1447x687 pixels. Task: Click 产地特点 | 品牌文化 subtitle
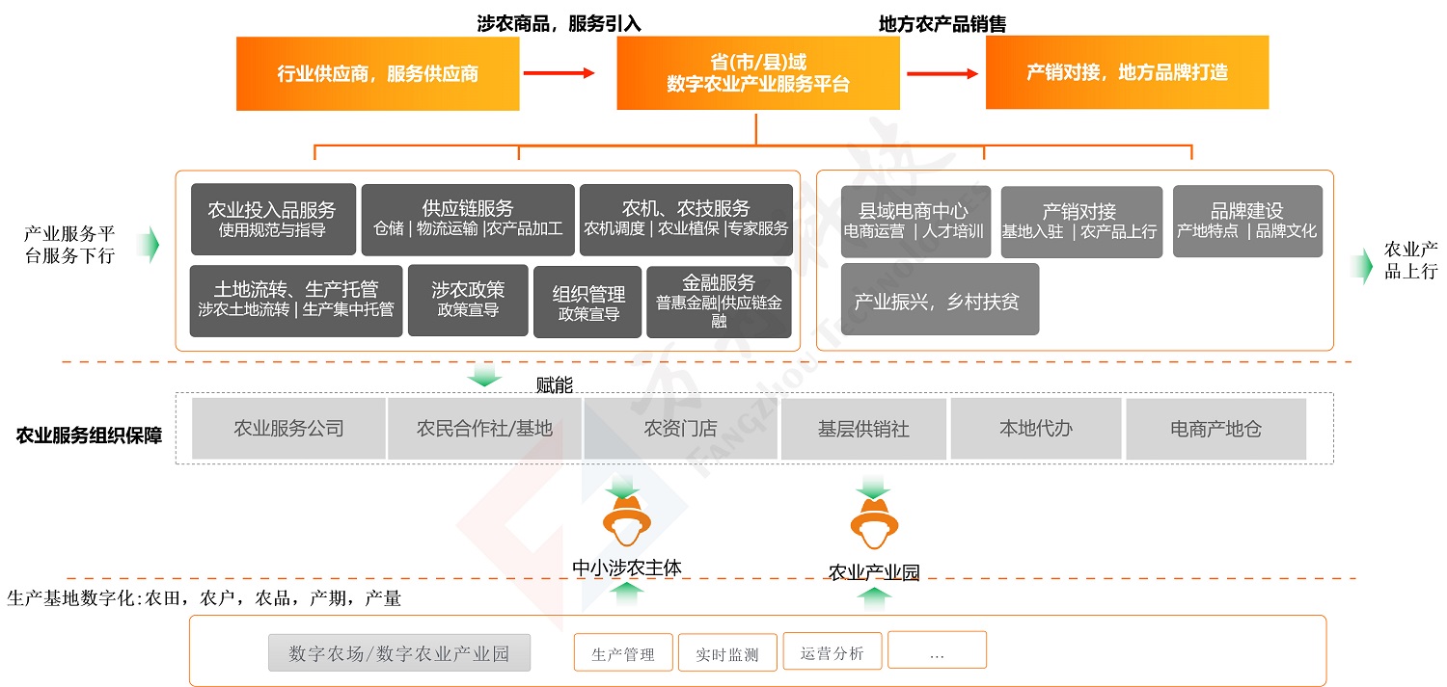click(1246, 230)
